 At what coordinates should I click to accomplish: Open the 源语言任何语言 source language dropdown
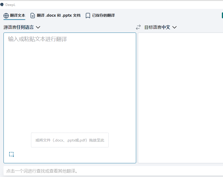pyautogui.click(x=19, y=27)
